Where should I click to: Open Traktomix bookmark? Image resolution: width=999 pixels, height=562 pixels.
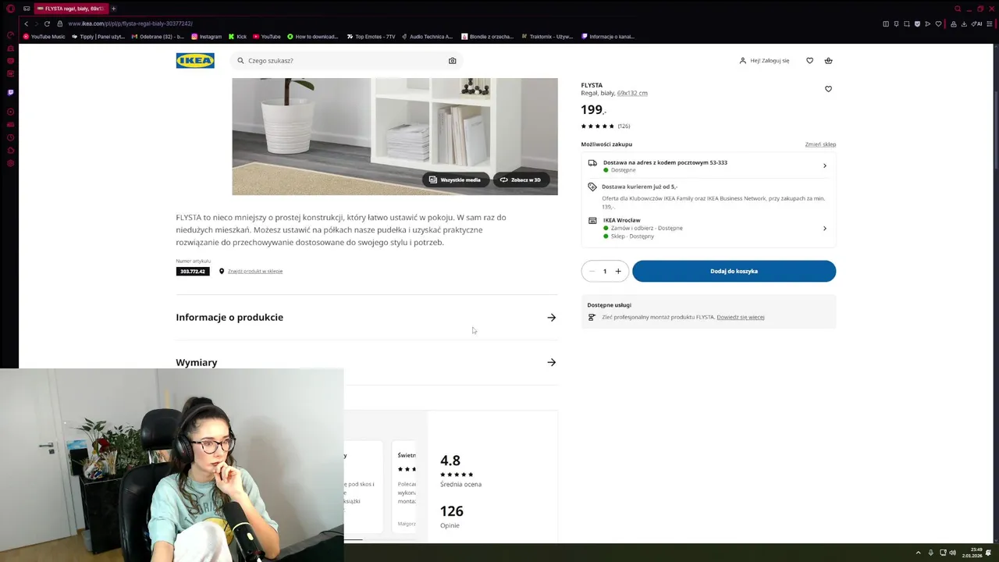coord(546,37)
